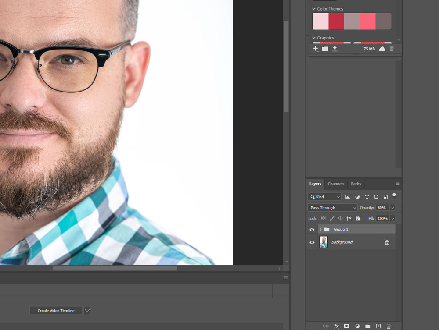Open the Pass Through blend mode dropdown

tap(333, 208)
